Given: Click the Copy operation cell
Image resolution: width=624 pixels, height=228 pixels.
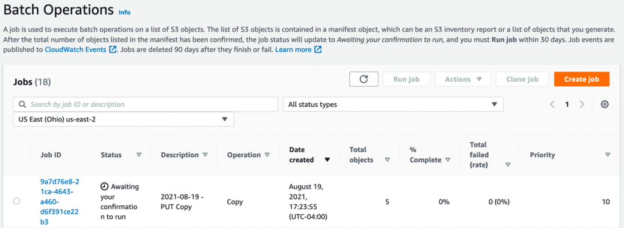Looking at the screenshot, I should click(235, 202).
